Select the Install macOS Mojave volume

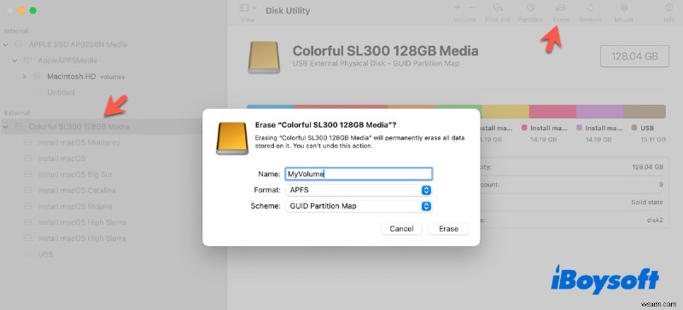pyautogui.click(x=74, y=206)
